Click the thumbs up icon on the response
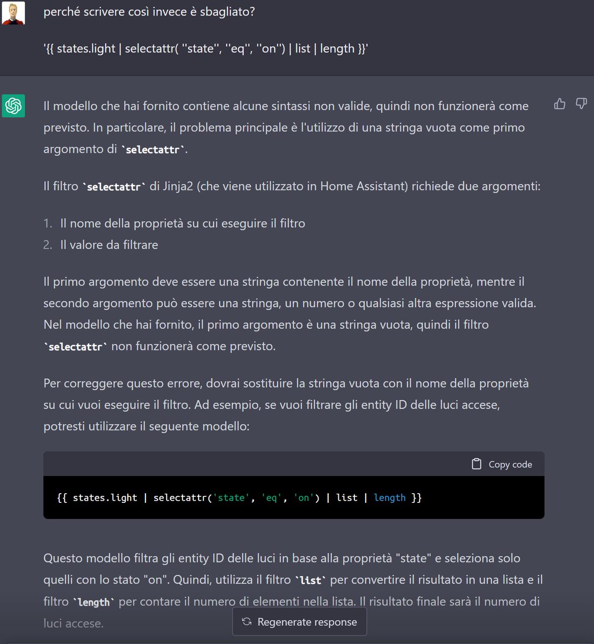This screenshot has height=644, width=594. point(560,104)
